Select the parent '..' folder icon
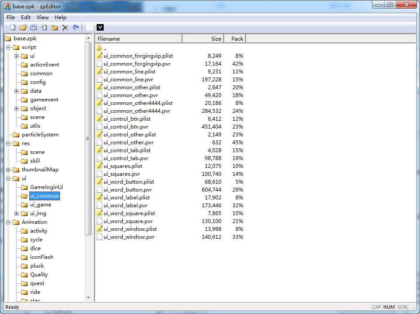 99,48
